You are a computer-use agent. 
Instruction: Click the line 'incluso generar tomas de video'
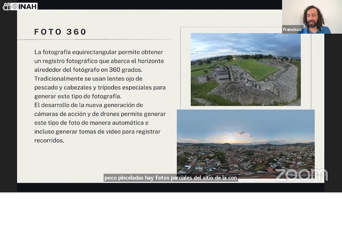point(77,132)
